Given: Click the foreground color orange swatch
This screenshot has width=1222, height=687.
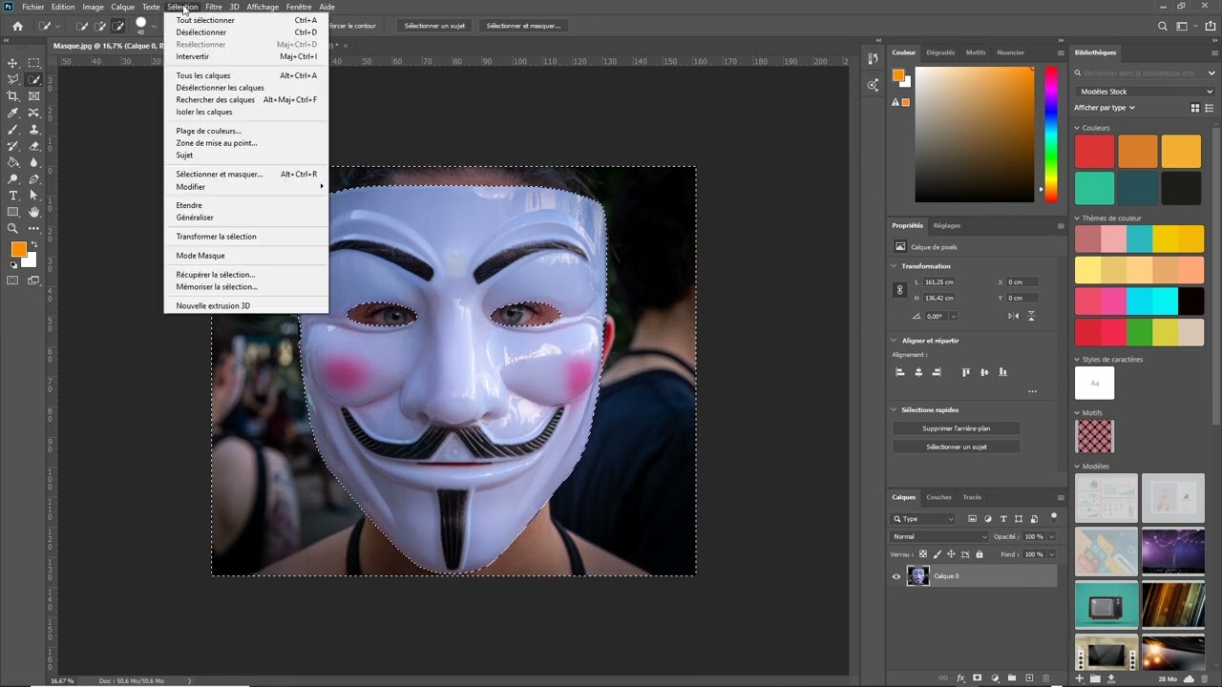Looking at the screenshot, I should [x=17, y=249].
